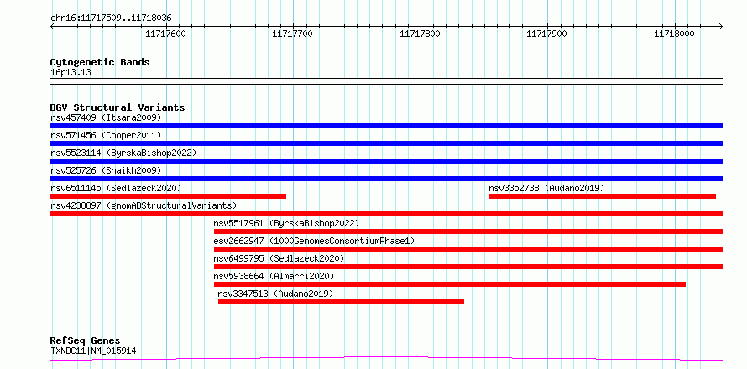Select the blue bar under nsv5523114
Viewport: 747px width, 369px height.
point(386,161)
